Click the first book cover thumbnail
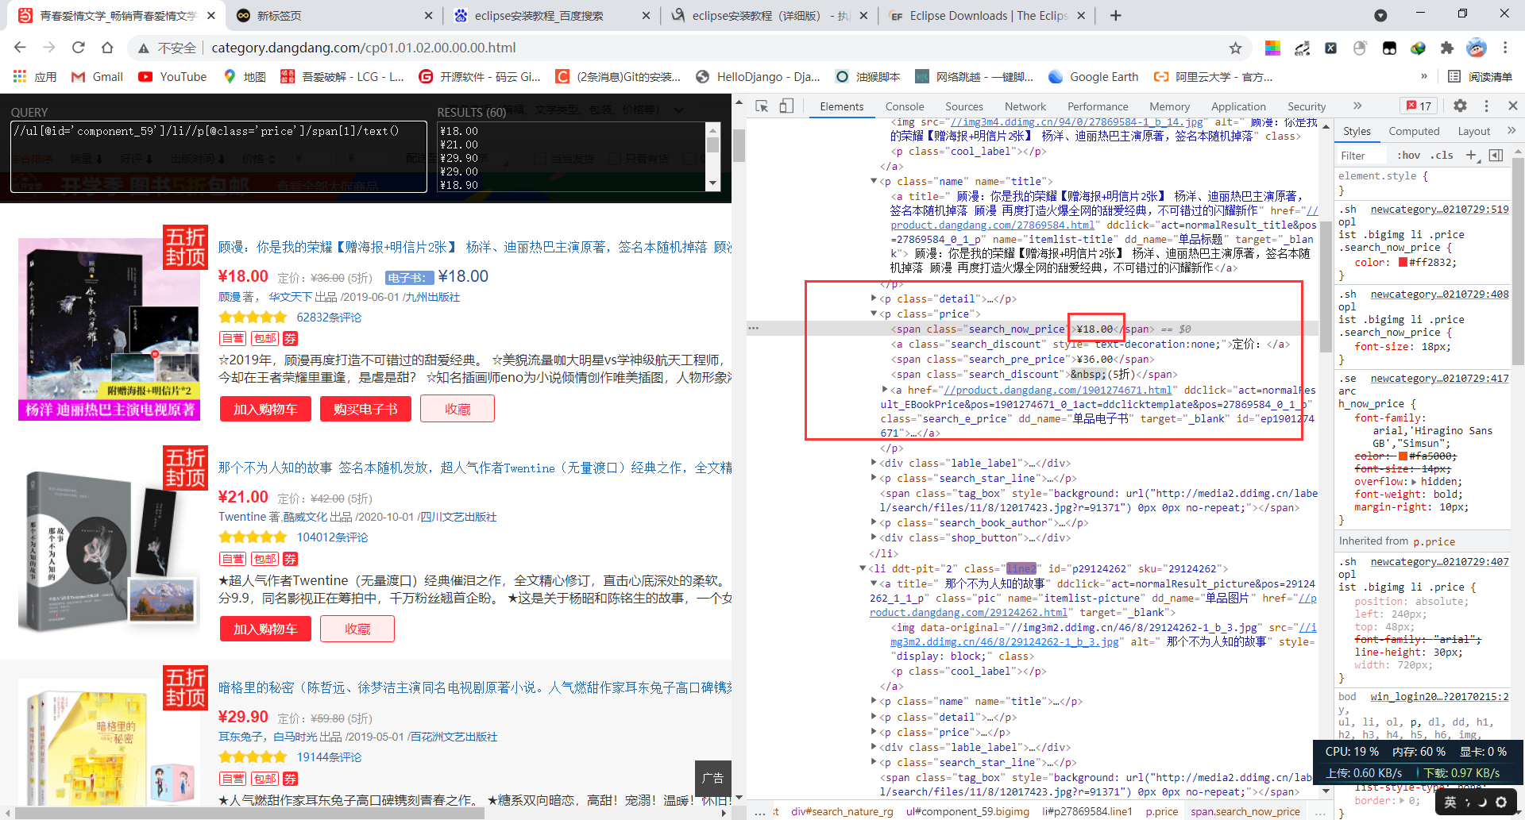Screen dimensions: 1525x820 pos(109,329)
